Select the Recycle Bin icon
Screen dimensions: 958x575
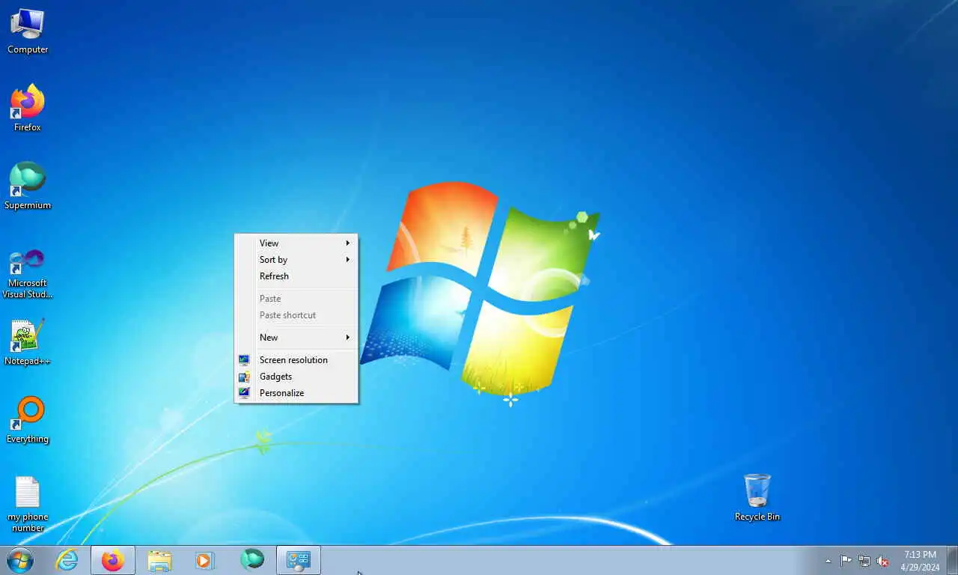click(x=757, y=497)
